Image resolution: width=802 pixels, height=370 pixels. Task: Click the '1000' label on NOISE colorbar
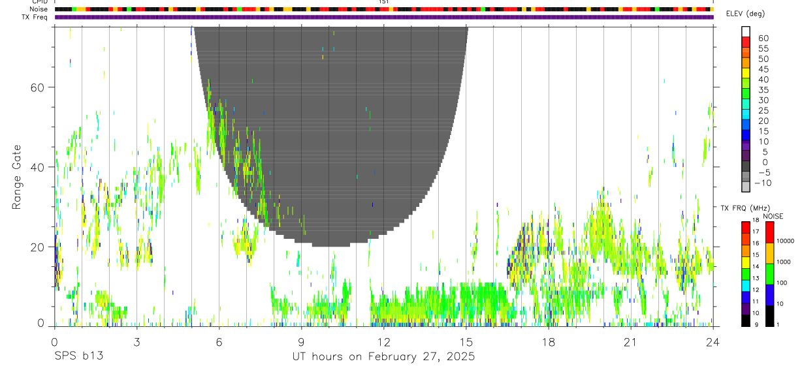(784, 262)
